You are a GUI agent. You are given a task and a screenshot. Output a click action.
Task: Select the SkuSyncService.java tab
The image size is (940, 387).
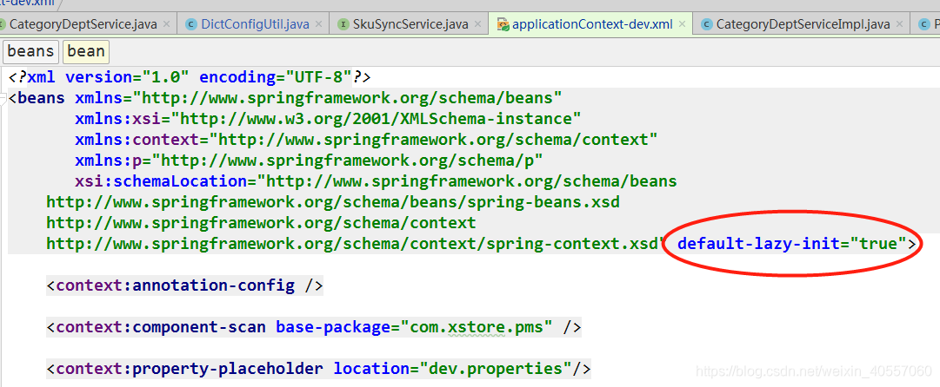pyautogui.click(x=410, y=24)
